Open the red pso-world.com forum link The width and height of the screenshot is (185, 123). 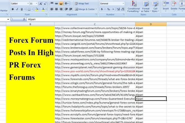[x=95, y=71]
